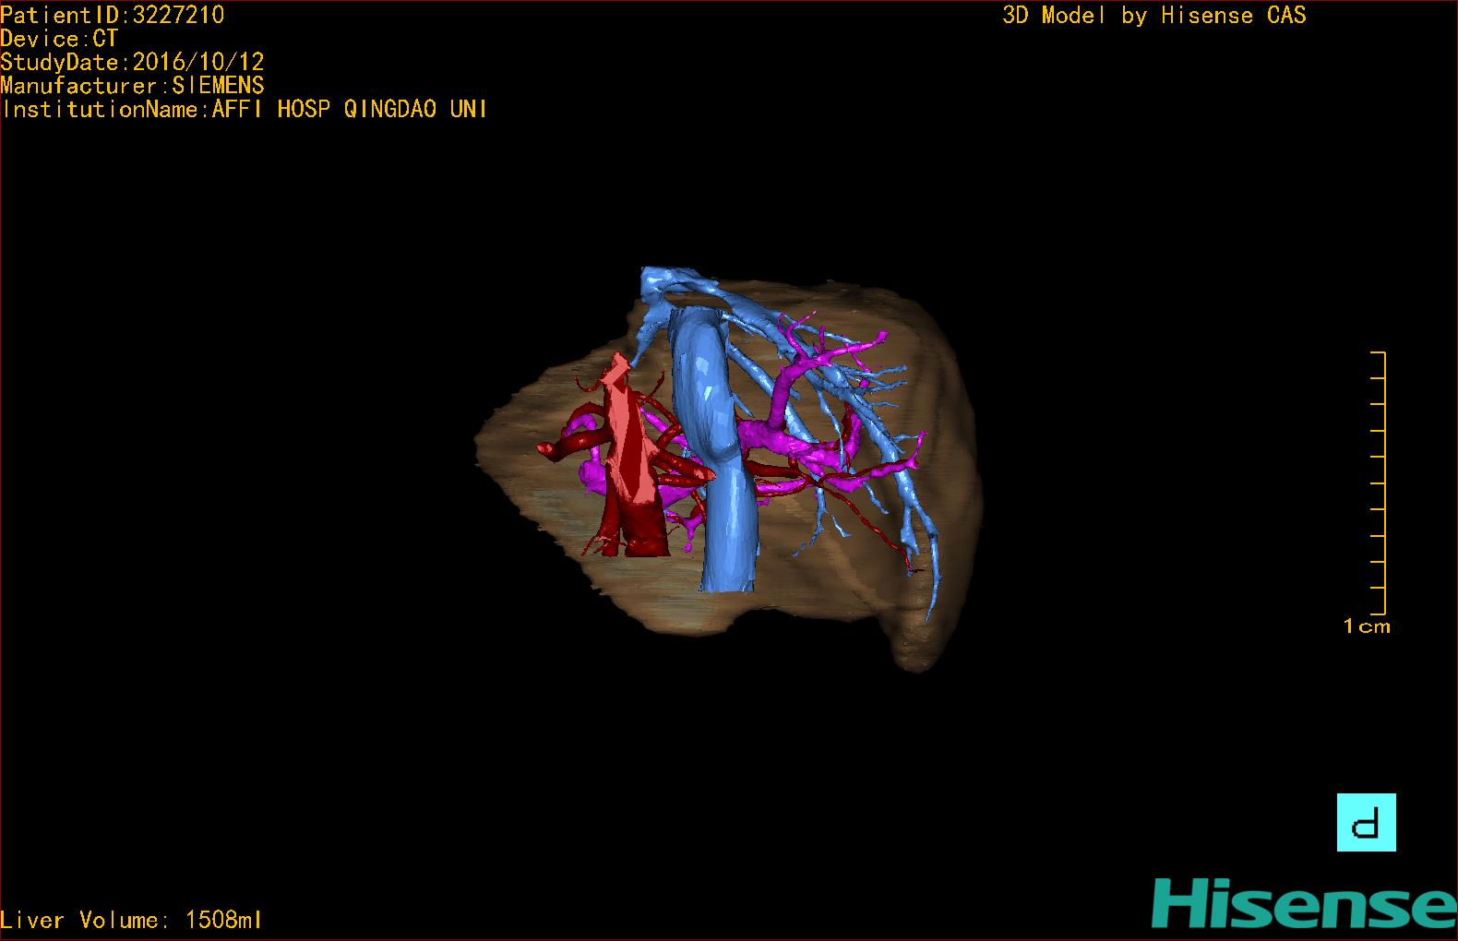Select the Manufacturer:SIEMENS text

[x=132, y=86]
